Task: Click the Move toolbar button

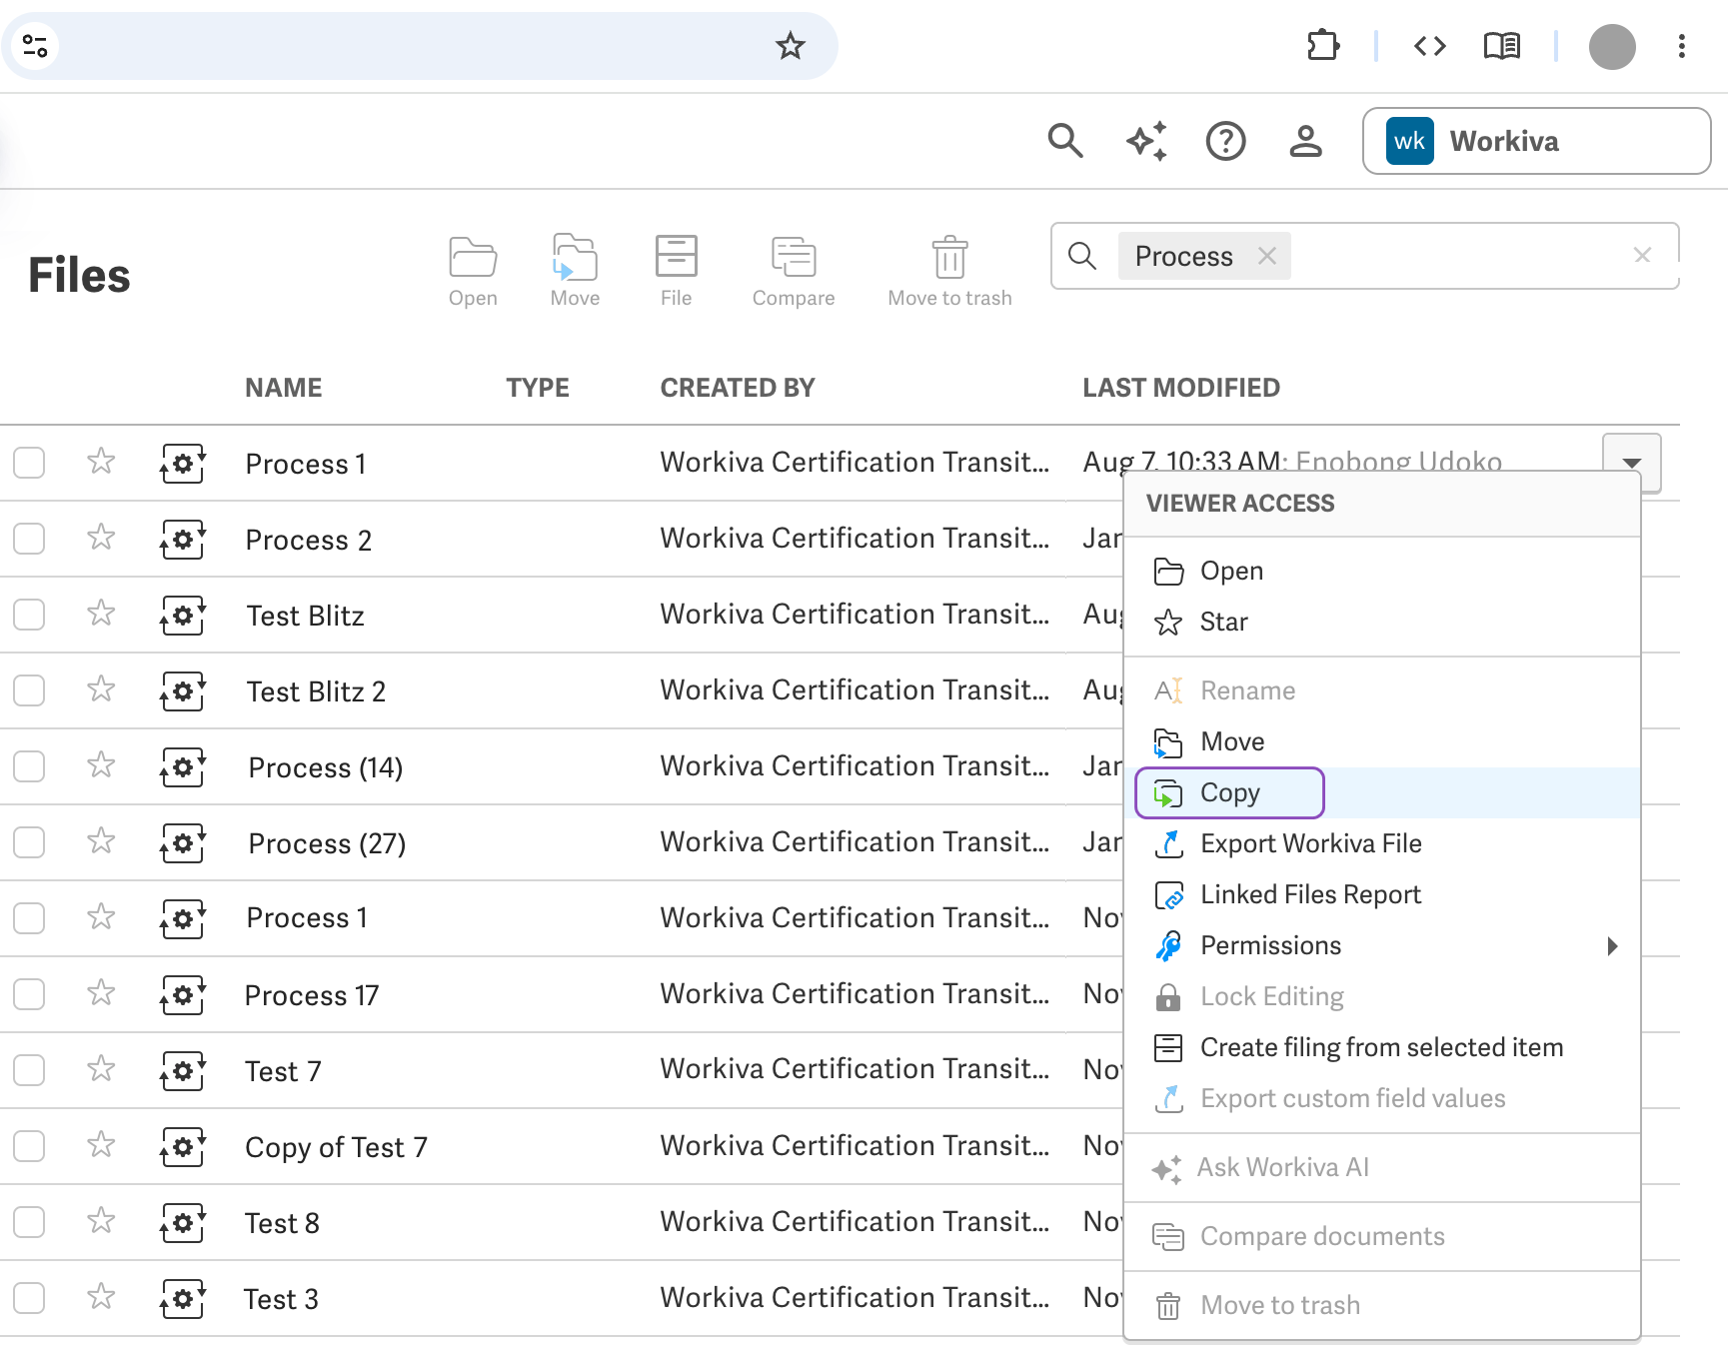Action: 575,272
